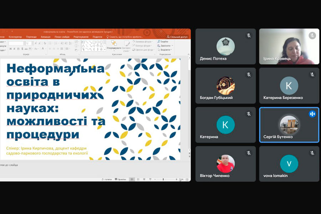Viewport: 321px width, 214px height.
Task: Click the Контур фігури button
Action: pos(142,46)
